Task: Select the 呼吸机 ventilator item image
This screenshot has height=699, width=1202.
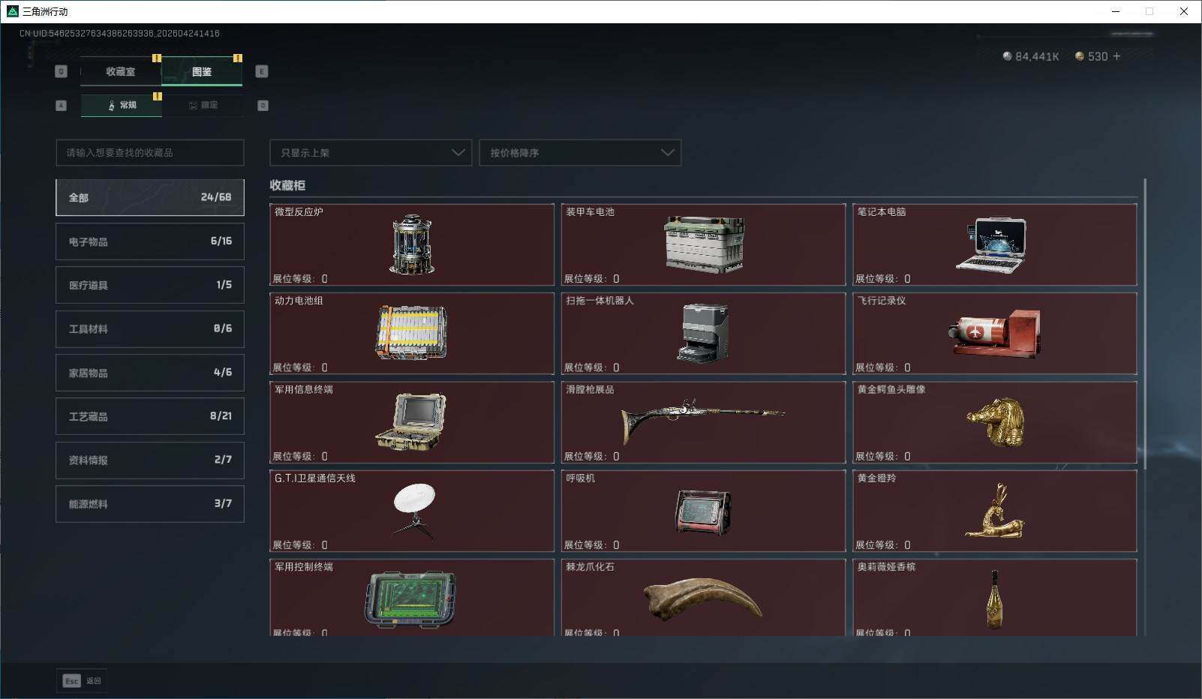Action: 703,511
